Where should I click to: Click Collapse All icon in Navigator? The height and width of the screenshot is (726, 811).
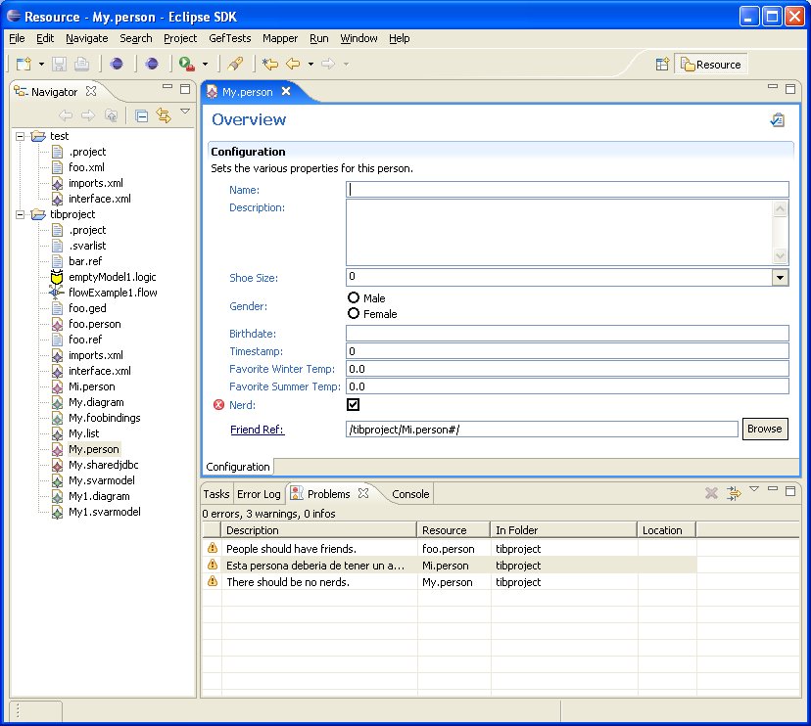click(x=142, y=115)
